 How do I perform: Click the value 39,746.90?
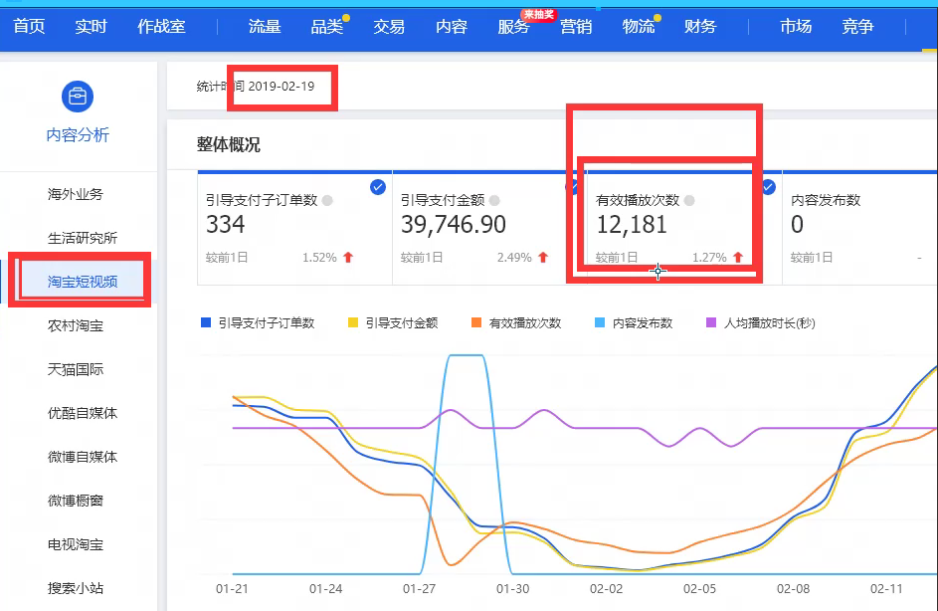[x=454, y=225]
